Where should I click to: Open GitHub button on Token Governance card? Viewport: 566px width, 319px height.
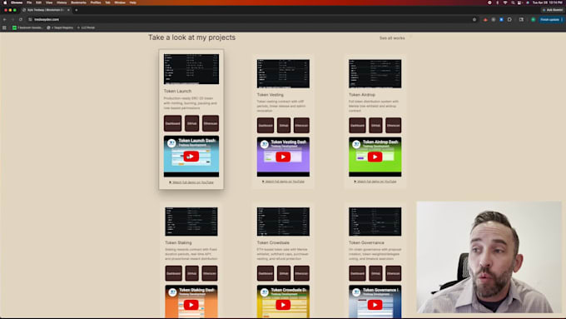(x=375, y=273)
